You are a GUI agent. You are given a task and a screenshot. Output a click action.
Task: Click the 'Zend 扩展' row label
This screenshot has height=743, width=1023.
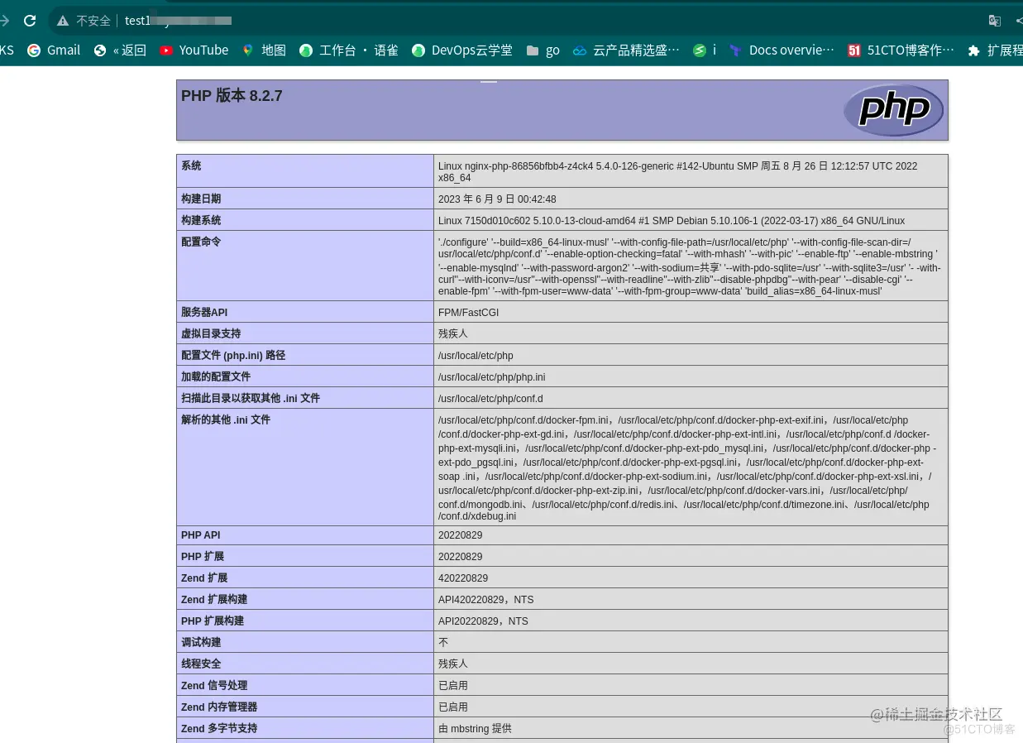click(x=204, y=578)
